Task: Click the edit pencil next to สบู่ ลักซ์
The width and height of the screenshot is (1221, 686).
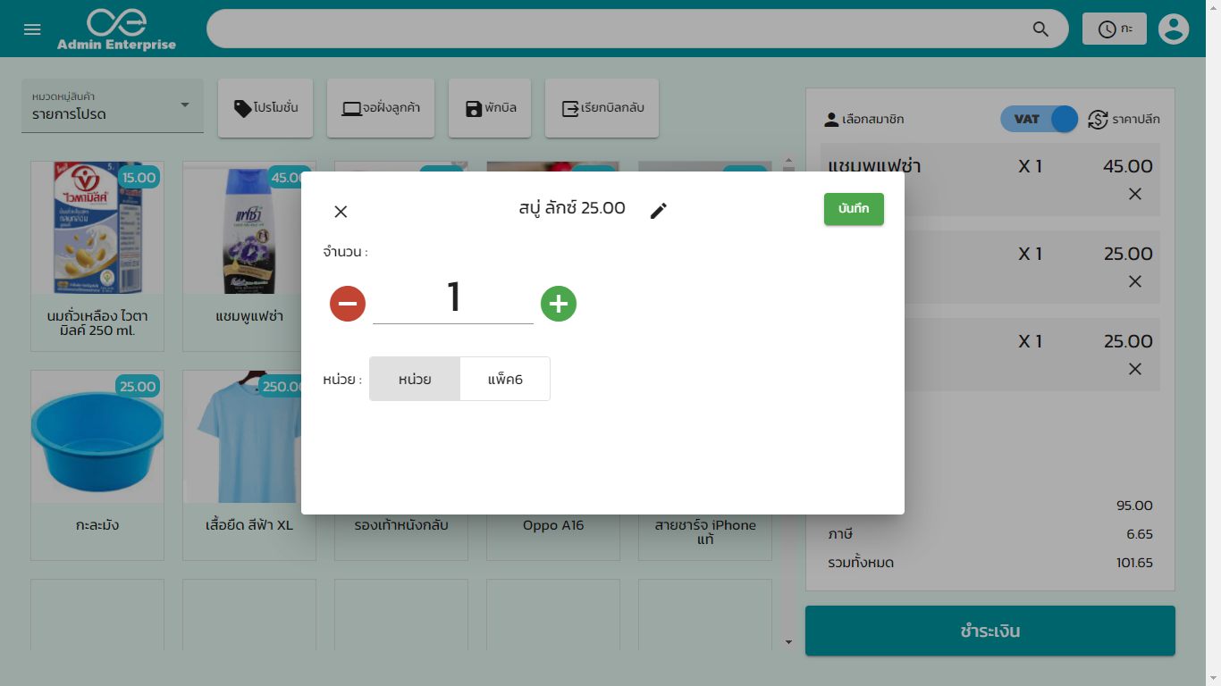Action: click(x=659, y=209)
